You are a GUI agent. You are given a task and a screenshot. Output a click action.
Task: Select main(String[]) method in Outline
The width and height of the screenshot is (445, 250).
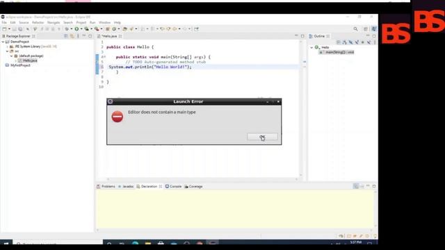coord(337,52)
